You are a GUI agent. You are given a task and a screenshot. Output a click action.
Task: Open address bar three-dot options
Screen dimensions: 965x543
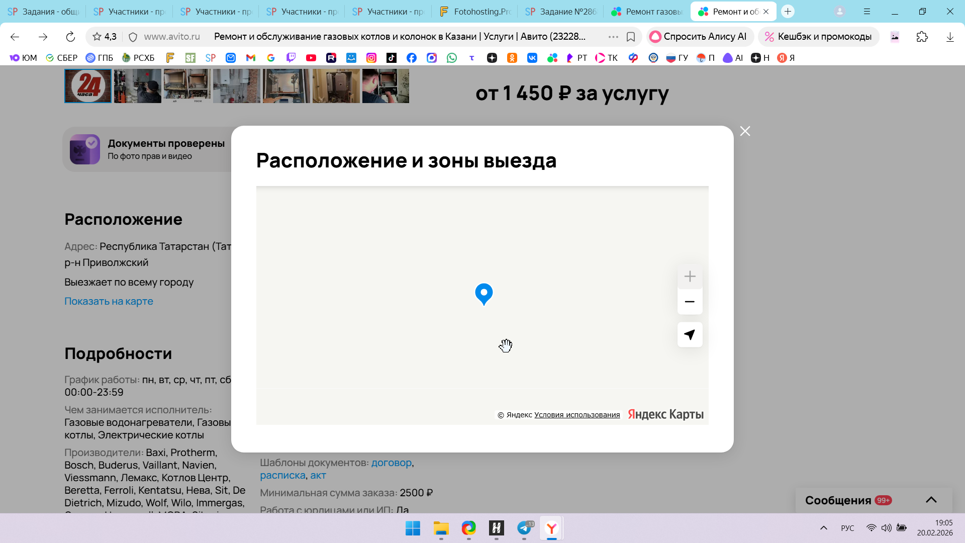(x=613, y=37)
